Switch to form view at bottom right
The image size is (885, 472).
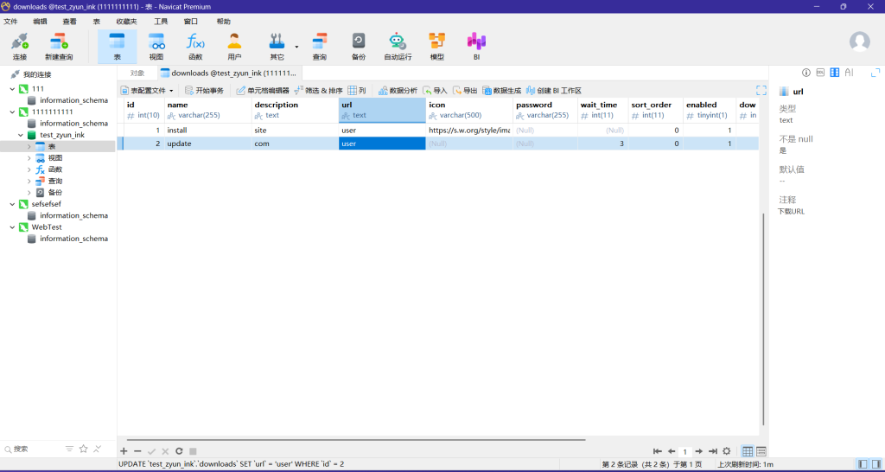pos(761,451)
